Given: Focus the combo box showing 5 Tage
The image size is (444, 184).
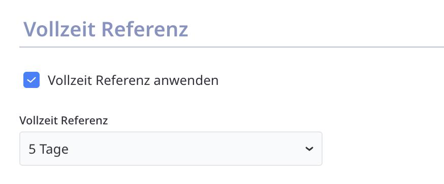Looking at the screenshot, I should click(171, 149).
